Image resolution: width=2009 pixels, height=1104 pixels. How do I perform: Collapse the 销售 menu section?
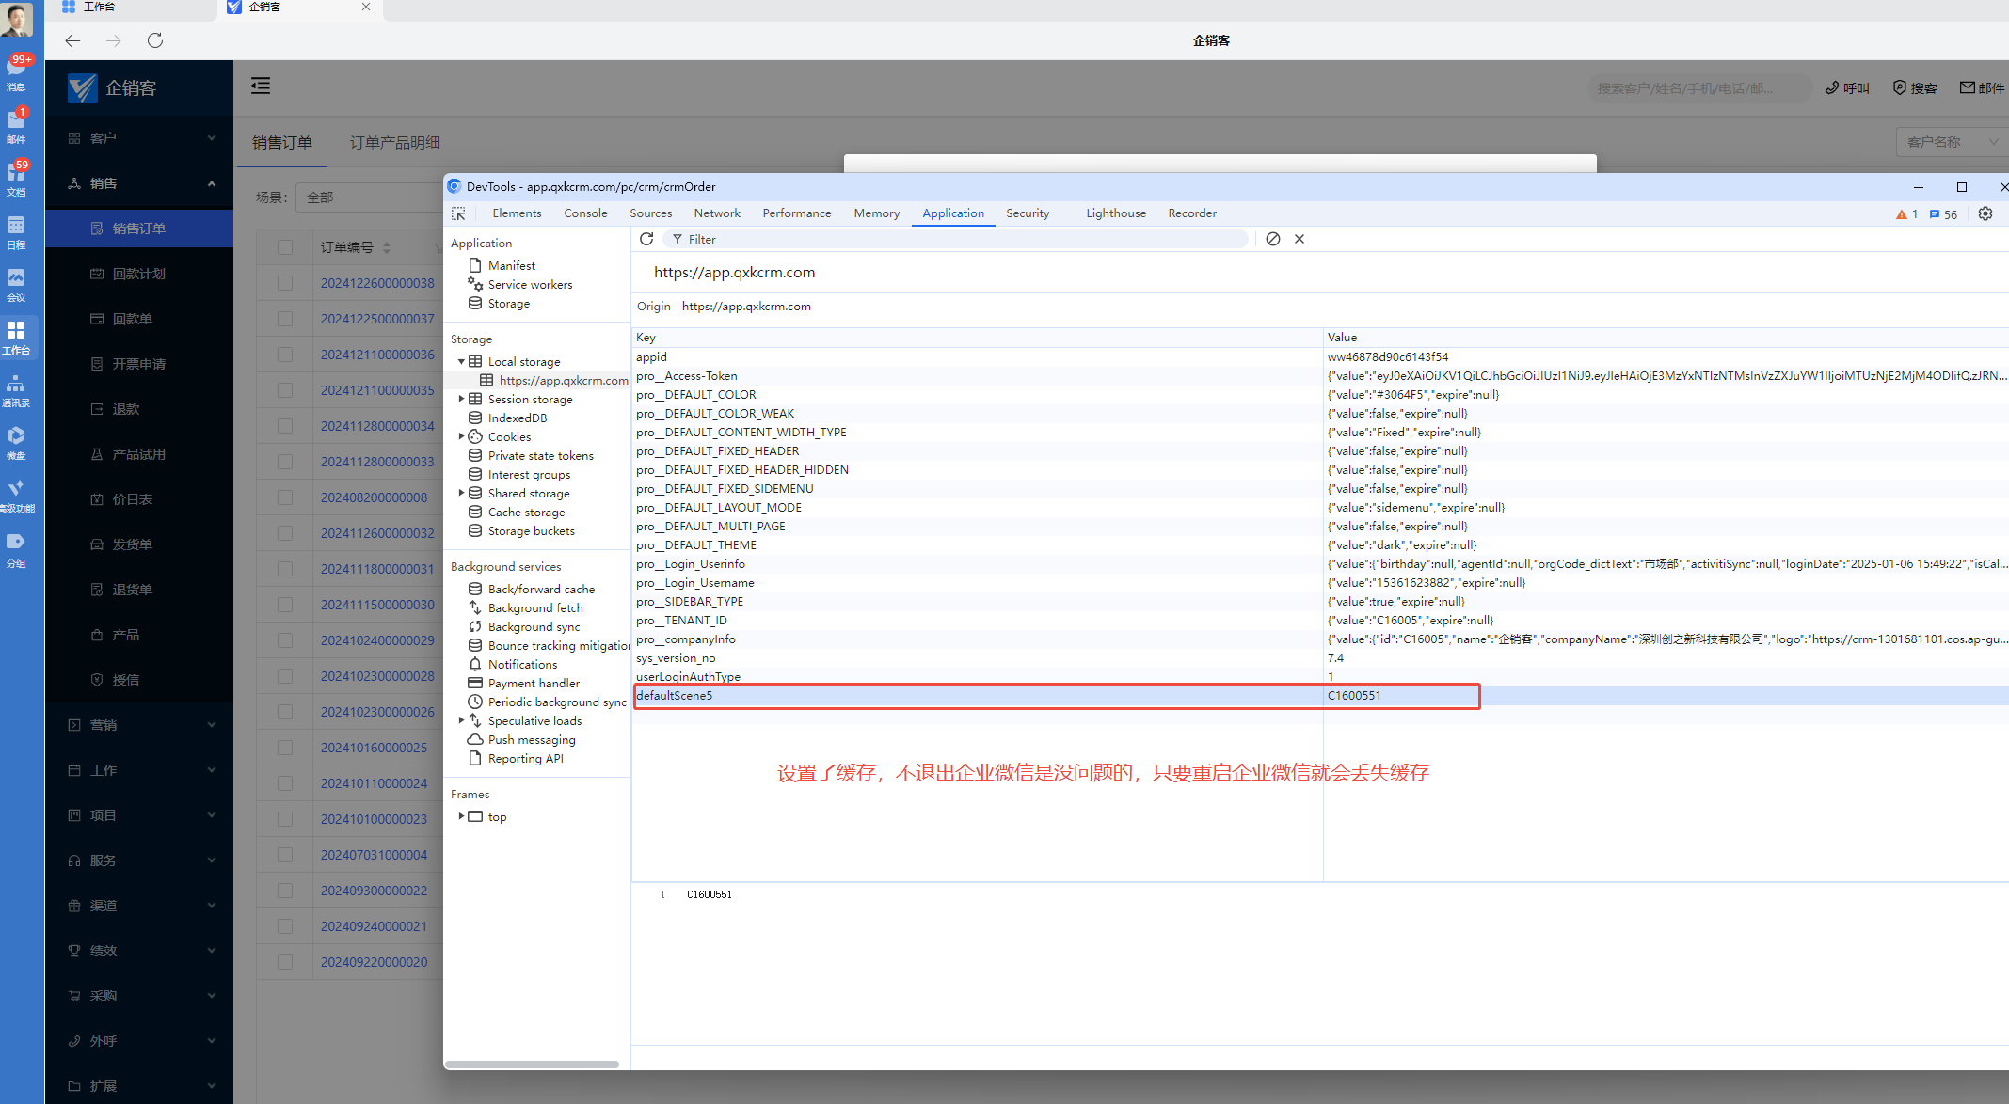[139, 183]
